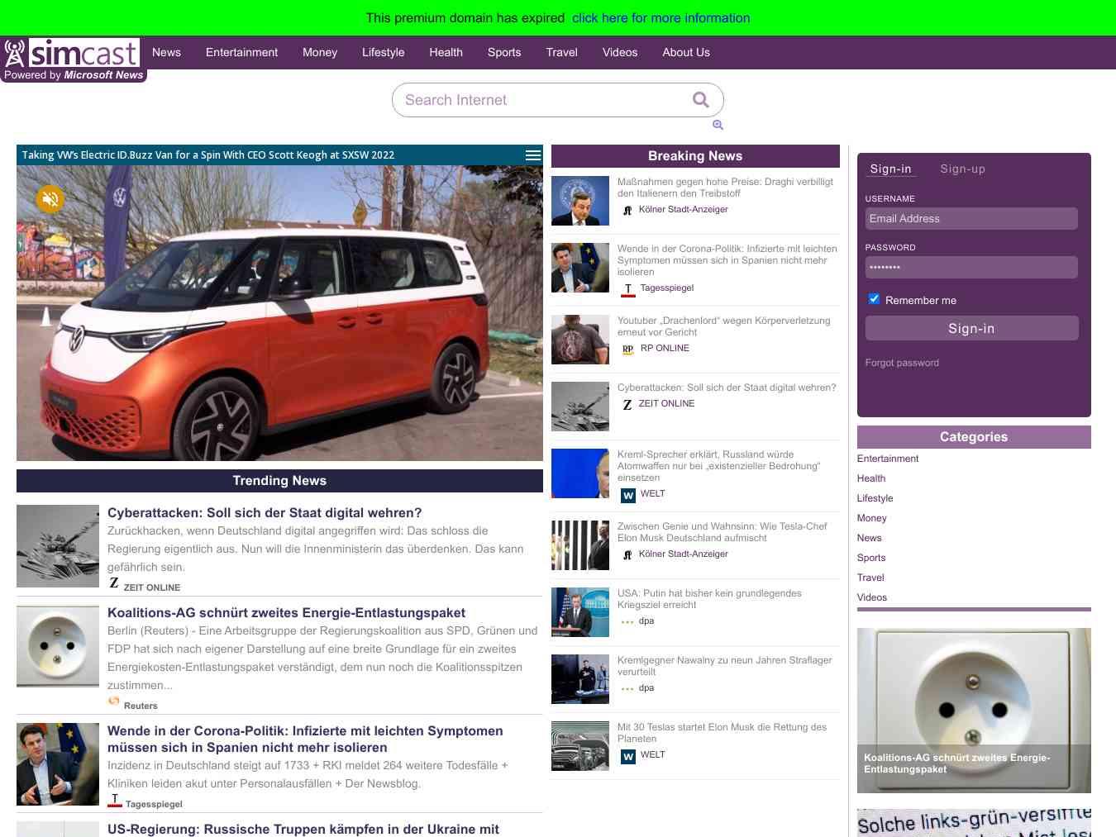The width and height of the screenshot is (1116, 837).
Task: Click the Sign-in button
Action: 971,328
